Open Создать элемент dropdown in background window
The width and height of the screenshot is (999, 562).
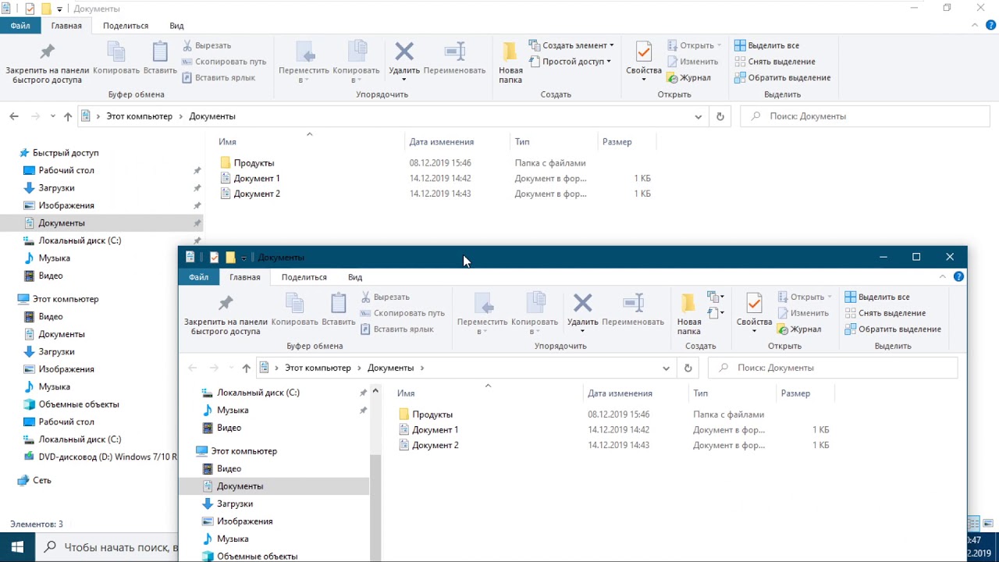(572, 45)
